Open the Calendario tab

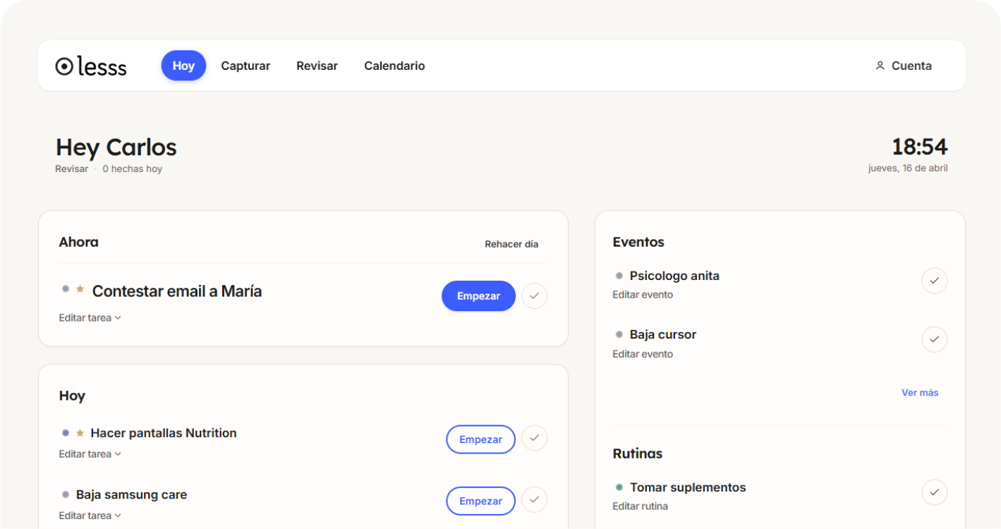point(394,66)
